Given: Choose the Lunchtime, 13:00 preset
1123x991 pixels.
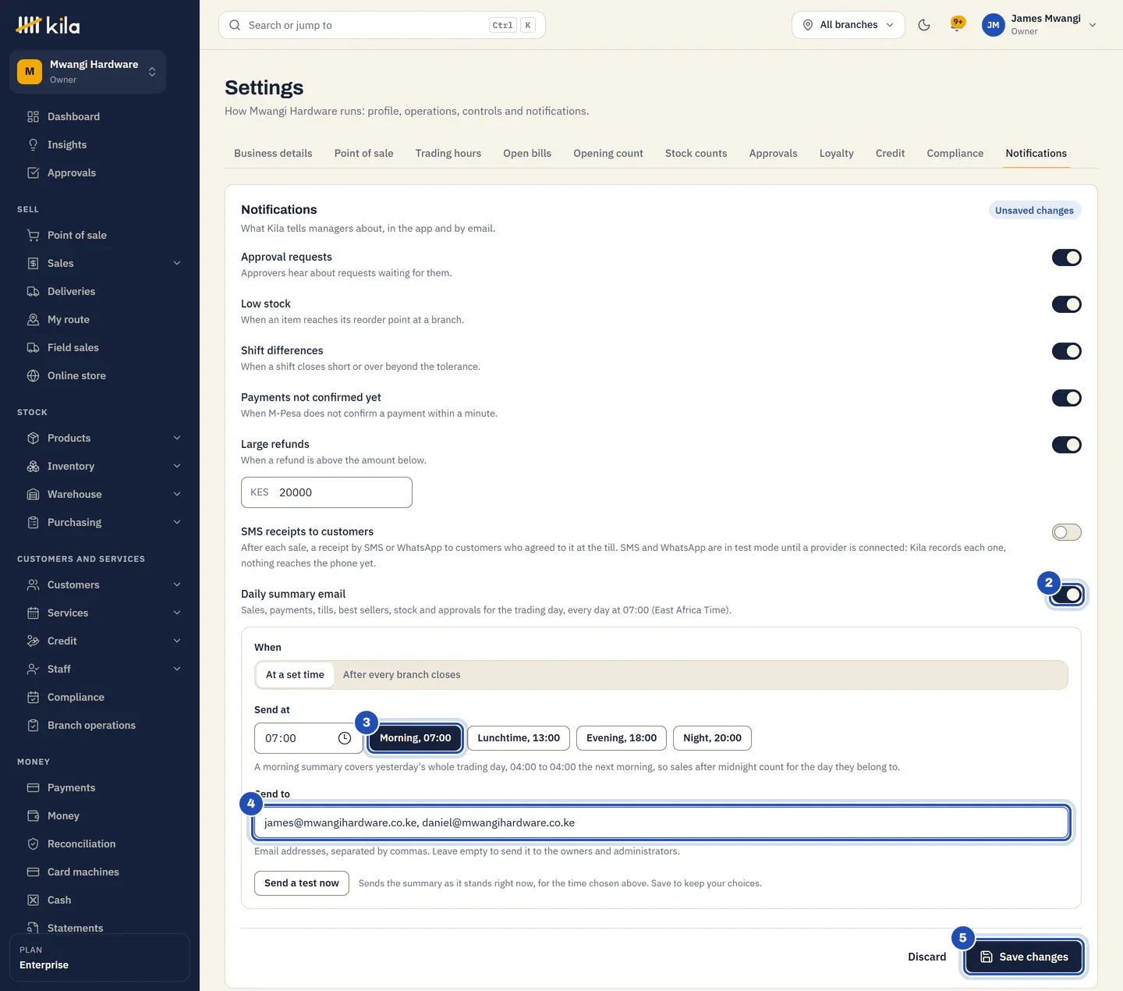Looking at the screenshot, I should (519, 738).
